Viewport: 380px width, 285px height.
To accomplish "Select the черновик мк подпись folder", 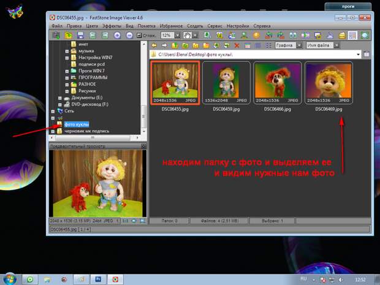I will 86,131.
